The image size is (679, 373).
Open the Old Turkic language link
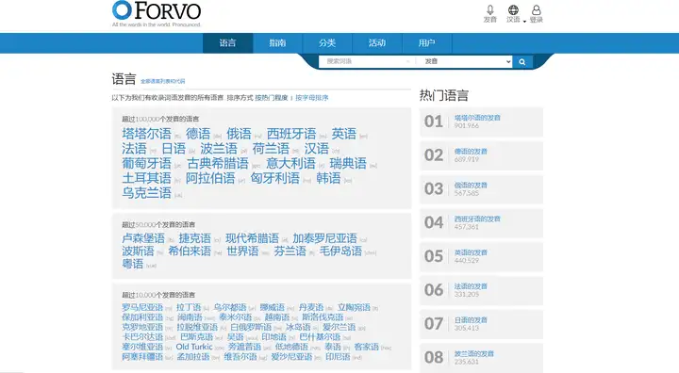194,347
